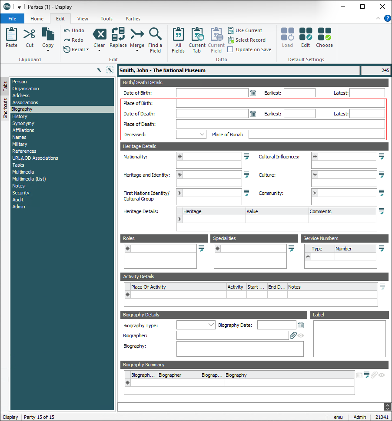
Task: Open the Recall dropdown menu
Action: coord(87,49)
